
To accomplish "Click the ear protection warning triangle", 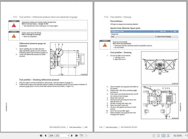I will (x=14, y=36).
